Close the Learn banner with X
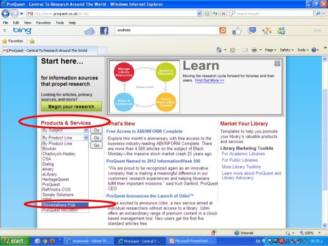The height and width of the screenshot is (246, 328). coord(278,64)
